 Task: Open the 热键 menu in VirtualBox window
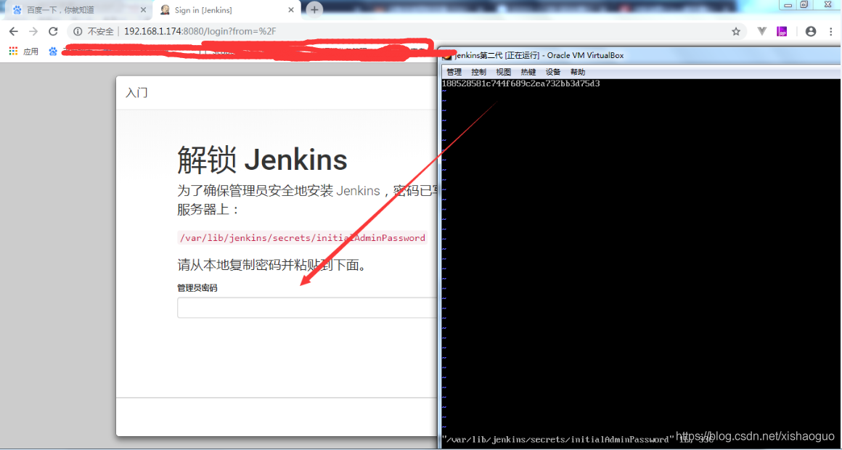point(528,72)
